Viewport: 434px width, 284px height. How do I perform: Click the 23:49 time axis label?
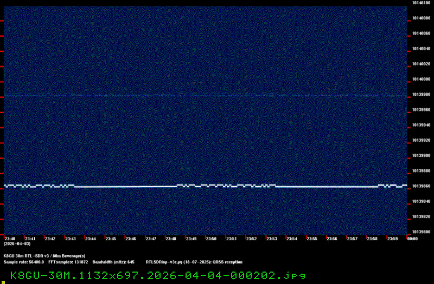pyautogui.click(x=191, y=239)
